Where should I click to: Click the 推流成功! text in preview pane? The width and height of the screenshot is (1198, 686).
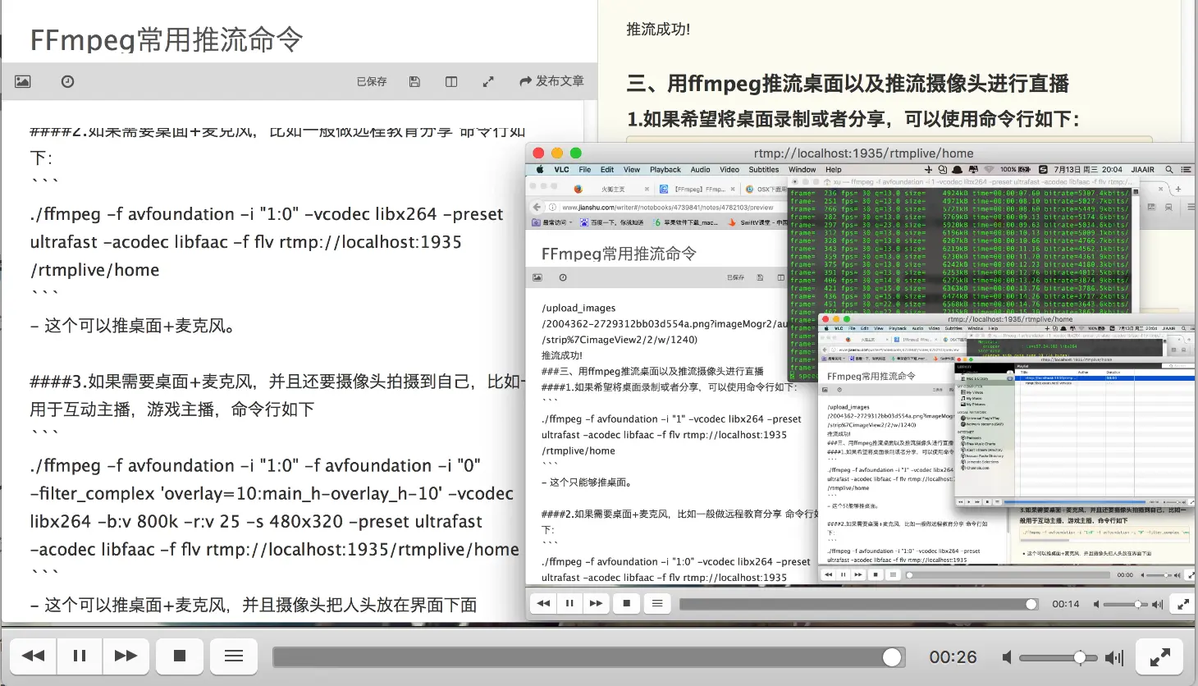[x=658, y=30]
